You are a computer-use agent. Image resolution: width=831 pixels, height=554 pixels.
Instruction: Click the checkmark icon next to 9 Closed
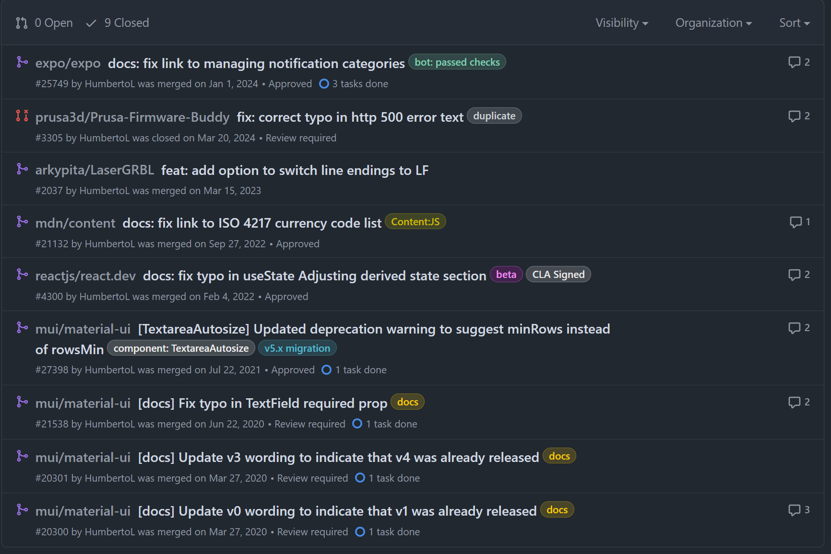[91, 23]
